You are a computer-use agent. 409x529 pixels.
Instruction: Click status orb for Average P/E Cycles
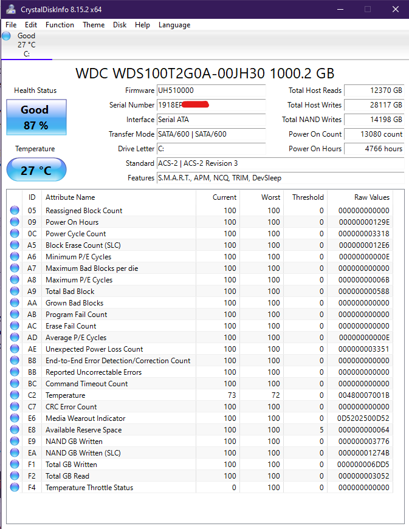(15, 337)
